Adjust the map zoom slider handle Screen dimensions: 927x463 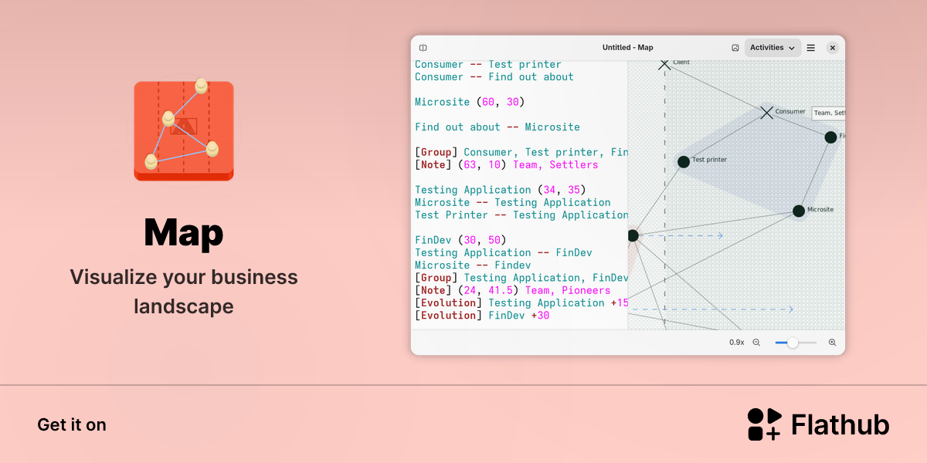793,342
